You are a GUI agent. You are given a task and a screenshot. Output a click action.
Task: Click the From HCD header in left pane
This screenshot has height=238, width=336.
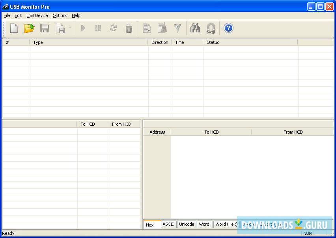coord(124,124)
